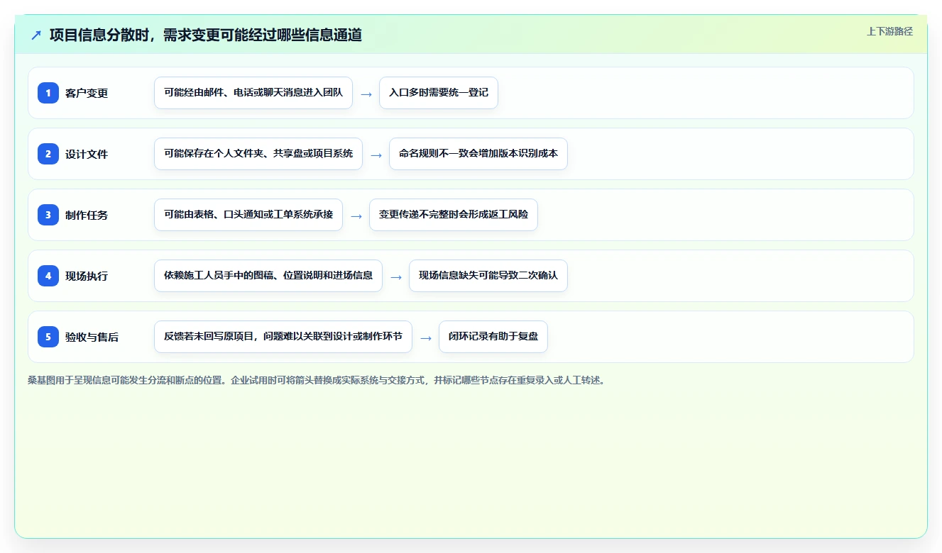Image resolution: width=942 pixels, height=553 pixels.
Task: Click the box 反馈若未回写原项目，问题难以关联到设计或制作环节
Action: (283, 337)
